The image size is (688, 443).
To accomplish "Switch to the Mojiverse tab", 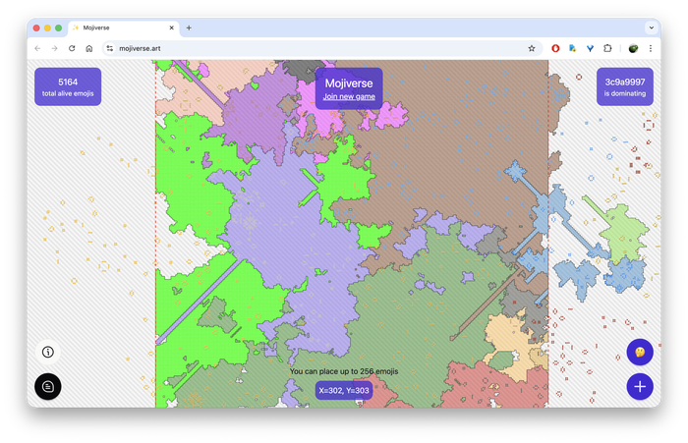I will [x=123, y=28].
